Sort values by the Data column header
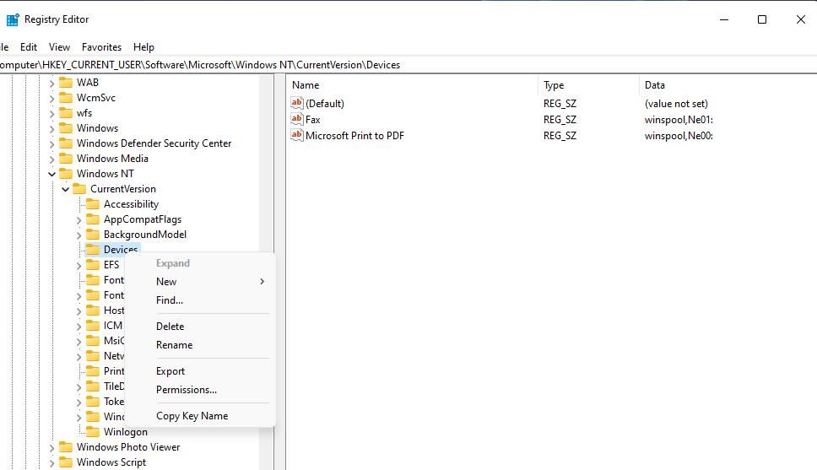The width and height of the screenshot is (817, 470). pos(728,85)
